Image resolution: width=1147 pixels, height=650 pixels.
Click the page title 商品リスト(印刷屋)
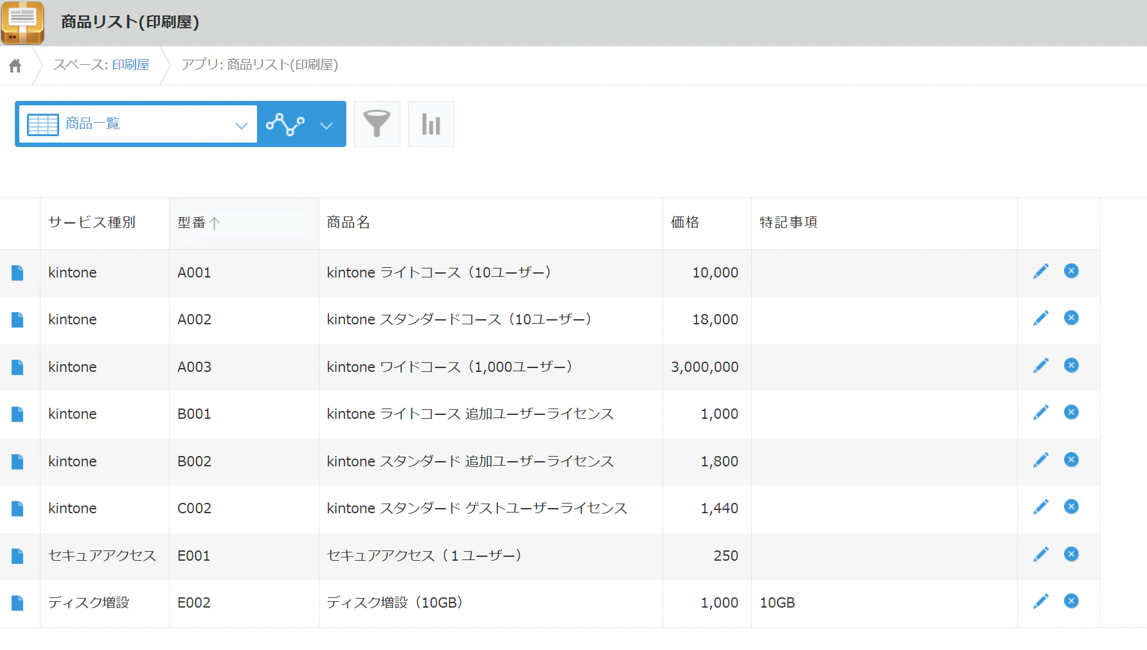[x=130, y=22]
